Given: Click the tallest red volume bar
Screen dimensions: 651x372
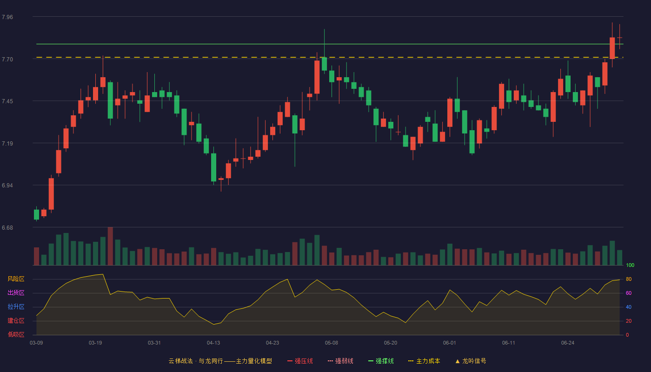Looking at the screenshot, I should click(x=110, y=246).
